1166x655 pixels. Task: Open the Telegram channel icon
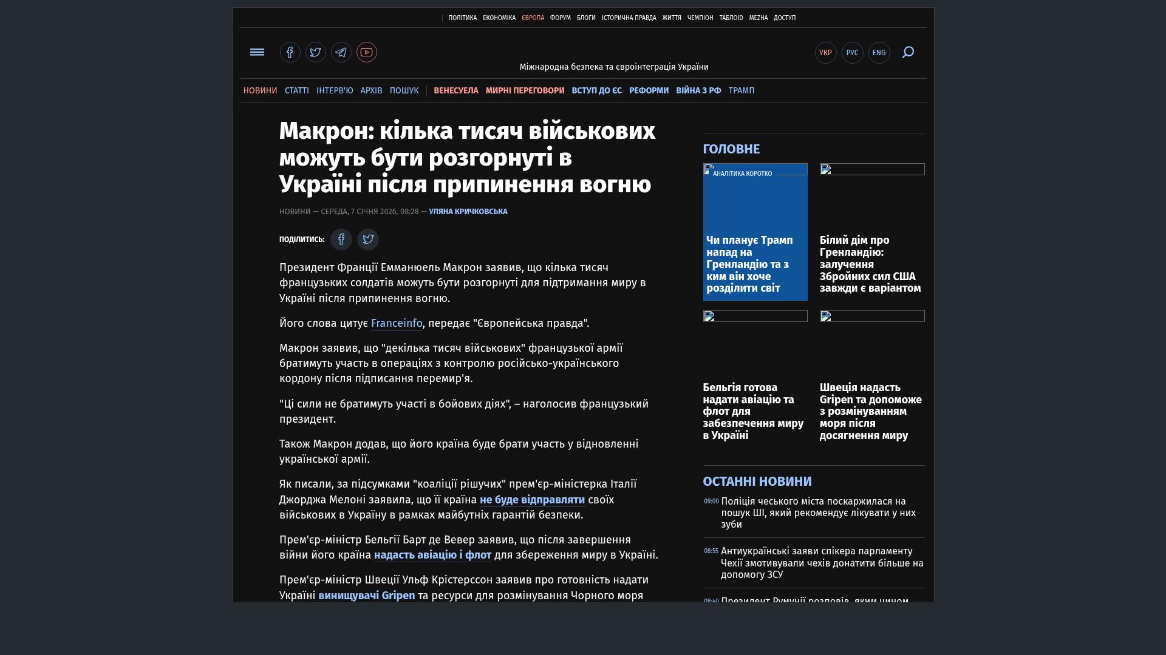click(x=341, y=52)
